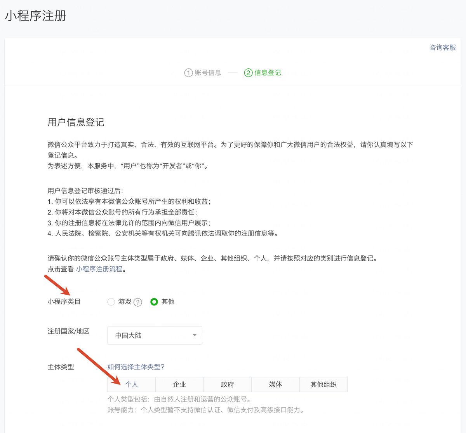466x433 pixels.
Task: Open the 小程序注册流程 link
Action: (x=99, y=269)
